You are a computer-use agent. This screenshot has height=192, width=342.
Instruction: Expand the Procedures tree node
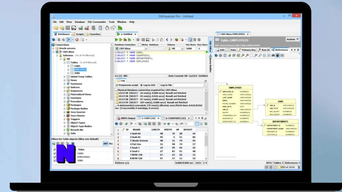coord(64,101)
